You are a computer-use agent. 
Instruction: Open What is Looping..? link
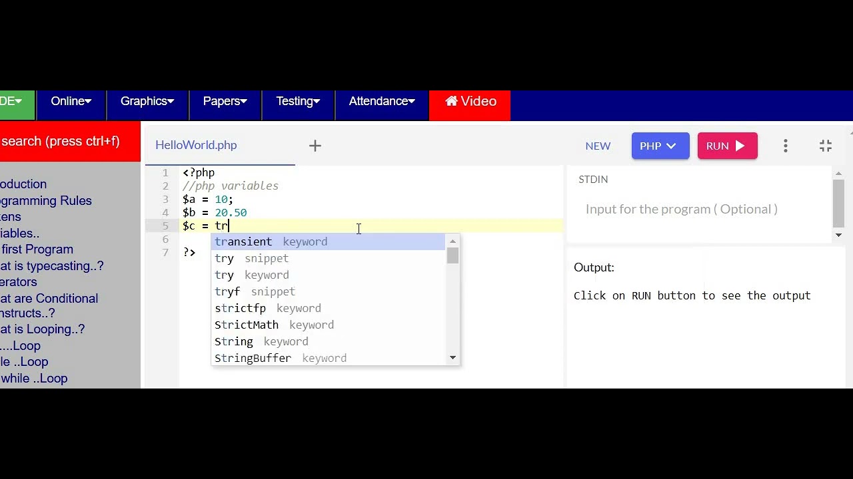tap(43, 329)
